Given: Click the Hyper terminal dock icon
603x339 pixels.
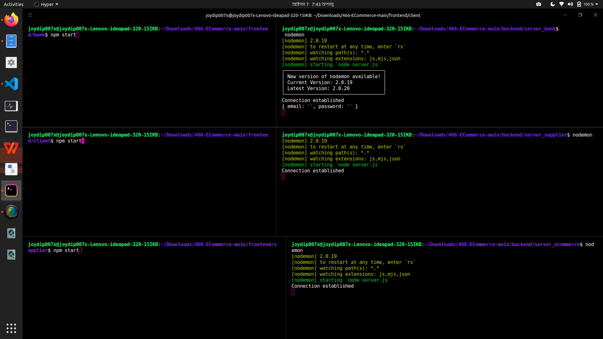Looking at the screenshot, I should pyautogui.click(x=11, y=191).
